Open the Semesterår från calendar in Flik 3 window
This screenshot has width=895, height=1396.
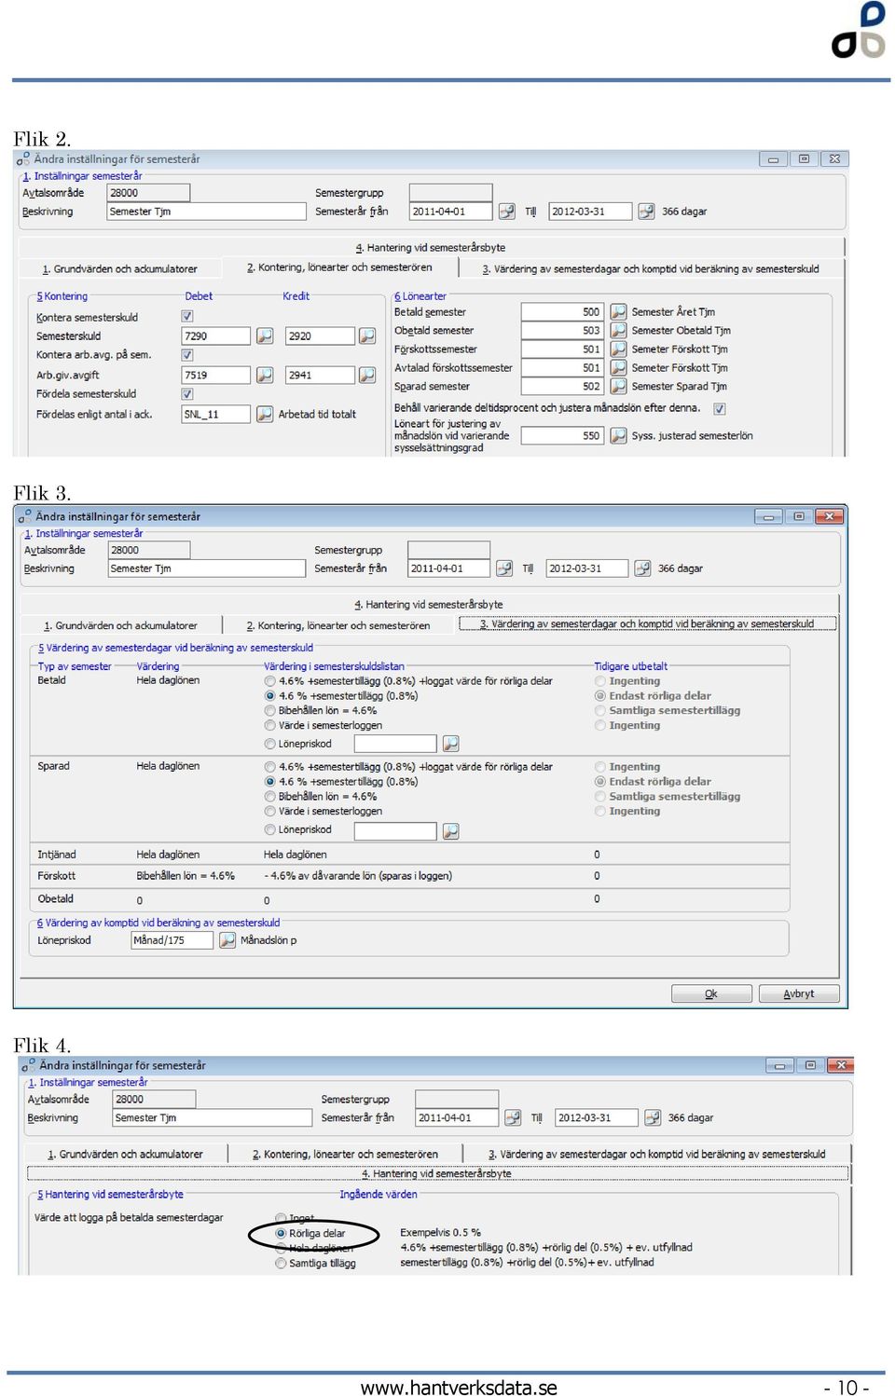coord(504,568)
